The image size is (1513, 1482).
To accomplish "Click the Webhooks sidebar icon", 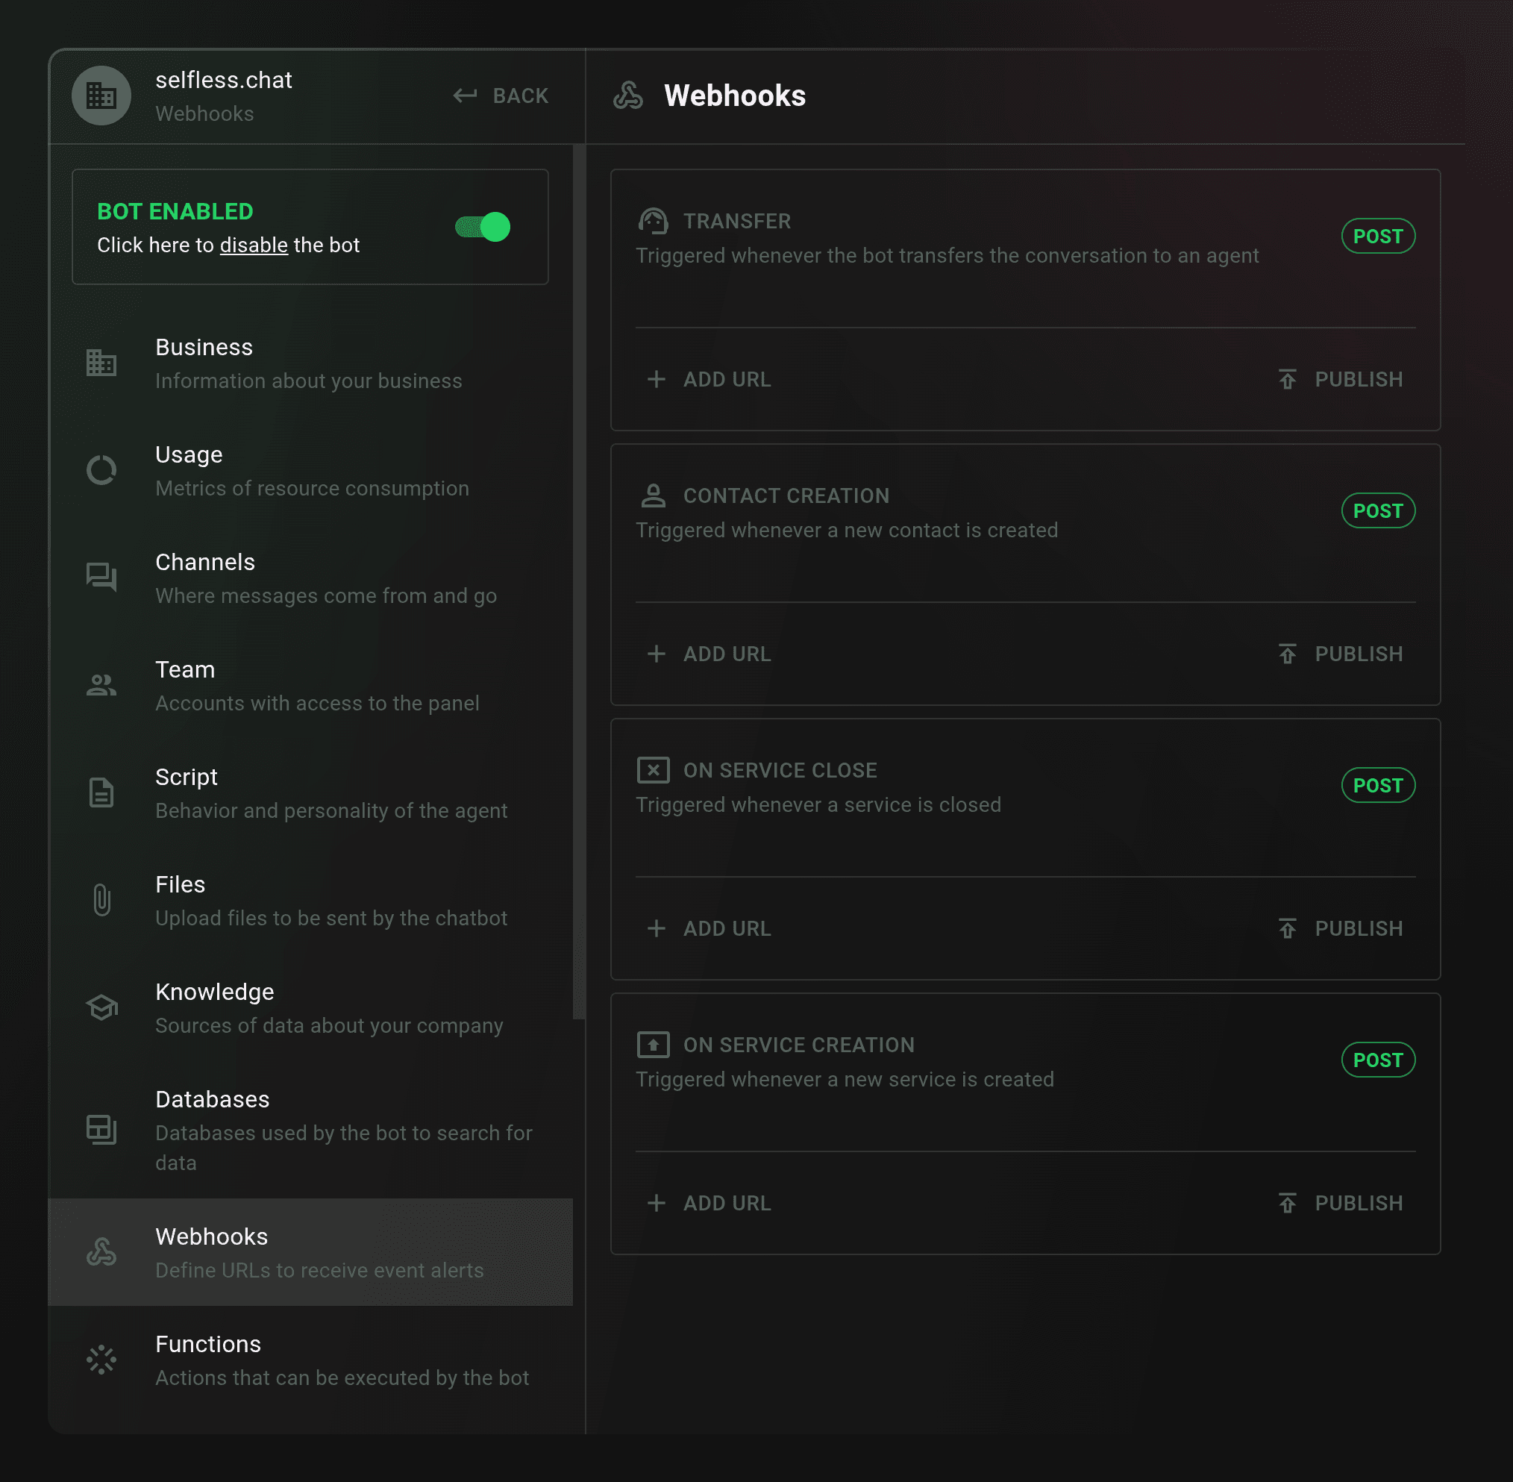I will tap(101, 1251).
